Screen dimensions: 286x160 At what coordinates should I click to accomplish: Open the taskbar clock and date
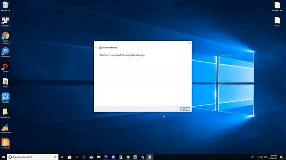coord(273,157)
